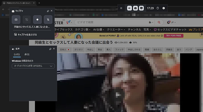The image size is (203, 112).
Task: Select the 既婚 tag
Action: 147,49
